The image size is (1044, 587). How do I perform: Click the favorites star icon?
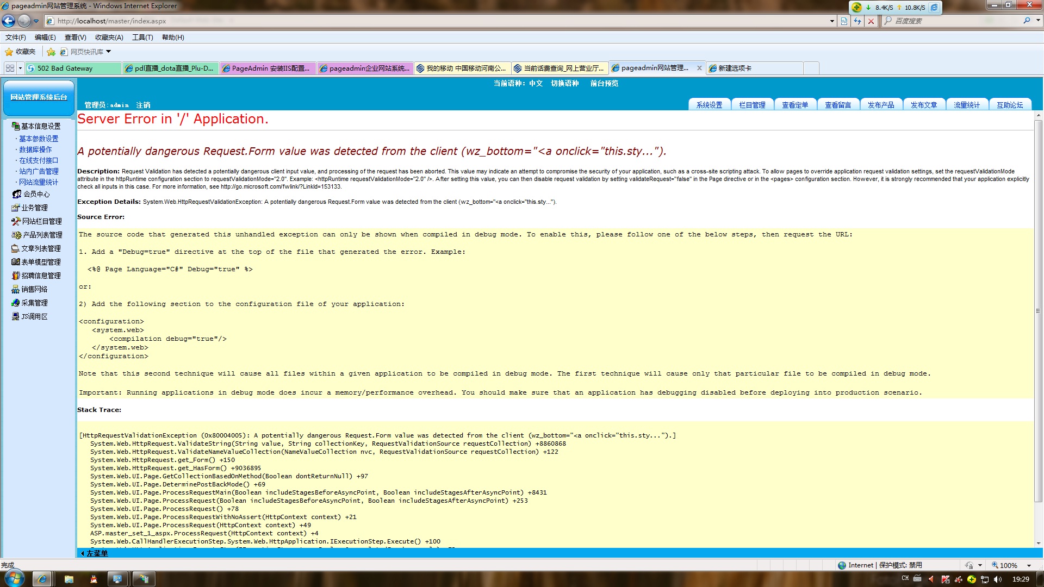(9, 52)
